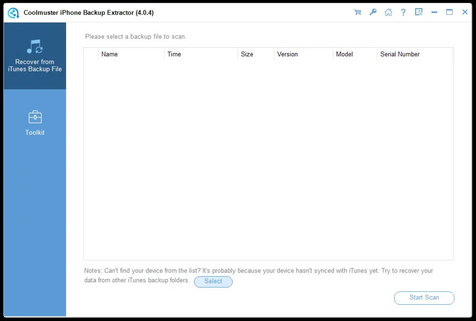
Task: Open the feedback list icon
Action: coord(419,12)
